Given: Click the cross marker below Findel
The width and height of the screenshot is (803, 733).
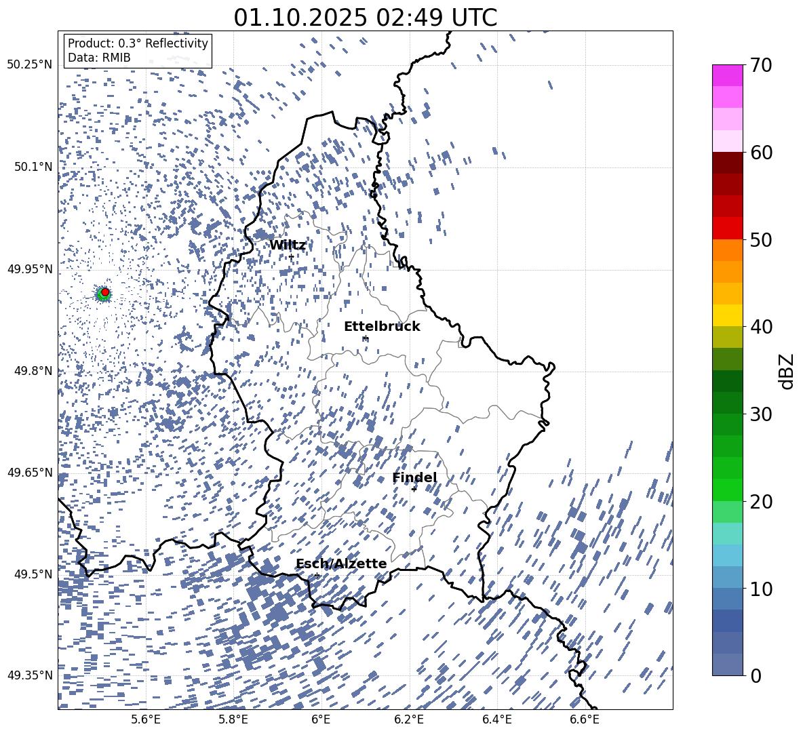Looking at the screenshot, I should (x=414, y=488).
